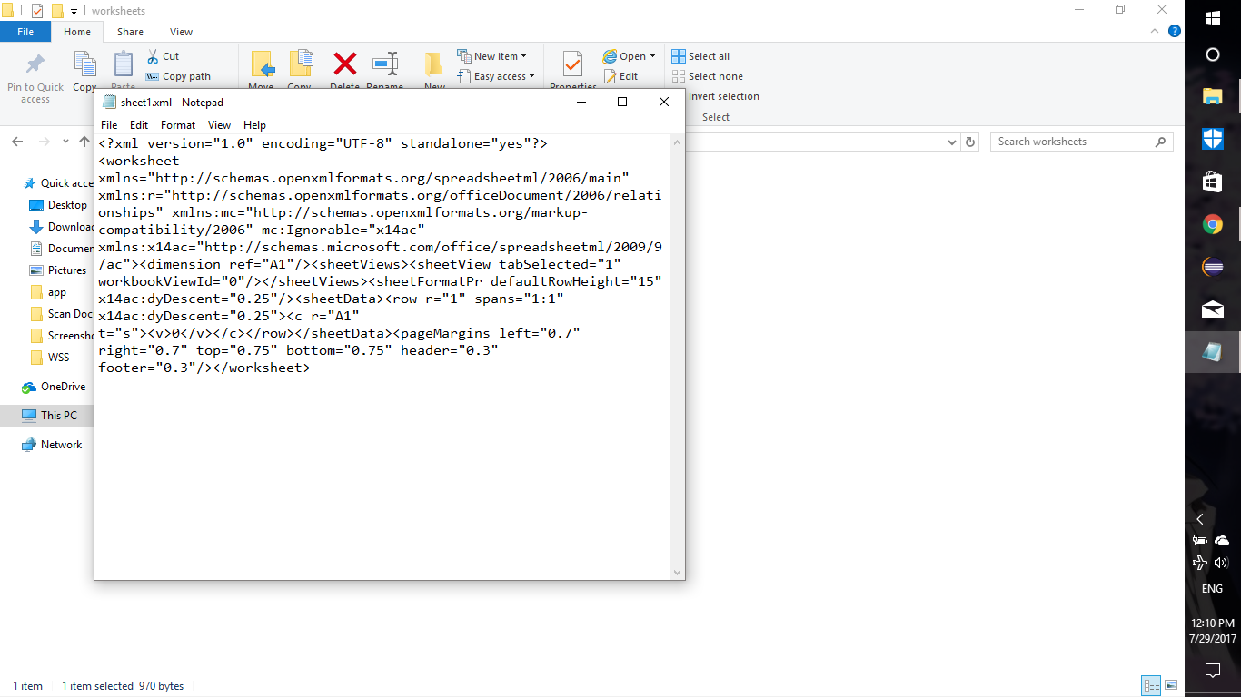Screen dimensions: 1241x697
Task: Click the red Delete X icon
Action: [x=345, y=64]
